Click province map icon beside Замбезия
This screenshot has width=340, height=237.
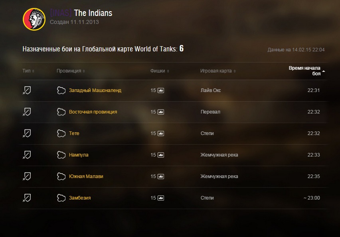pos(61,198)
